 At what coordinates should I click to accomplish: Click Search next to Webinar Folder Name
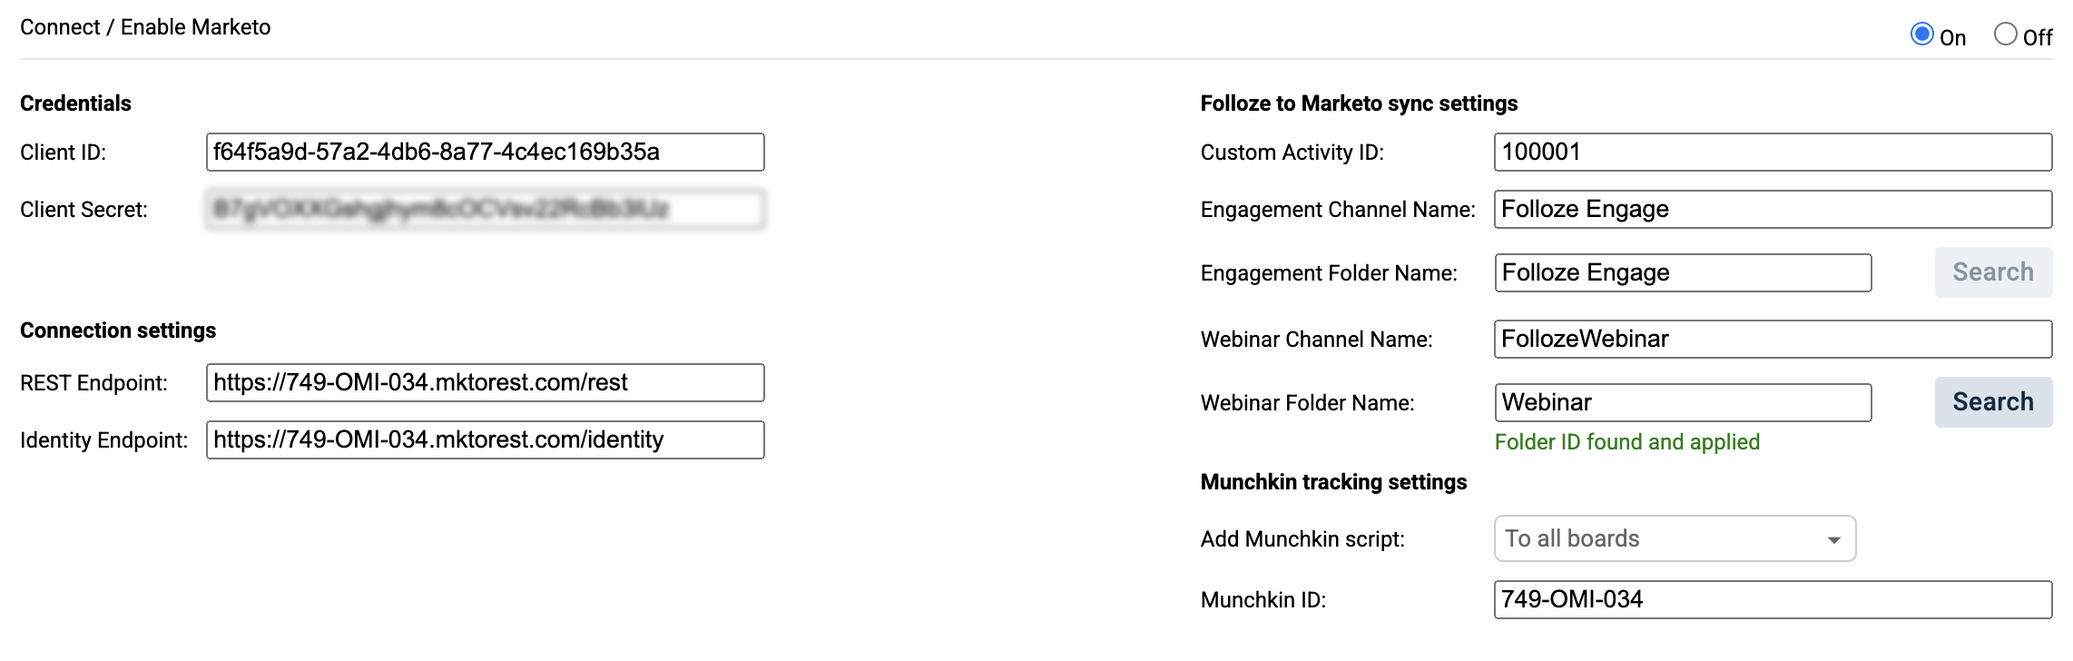tap(1992, 402)
